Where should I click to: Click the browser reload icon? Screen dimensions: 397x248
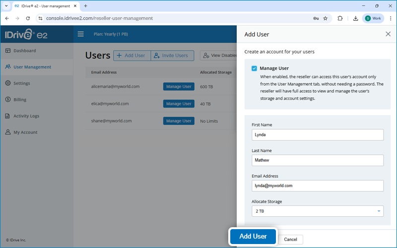pos(28,18)
